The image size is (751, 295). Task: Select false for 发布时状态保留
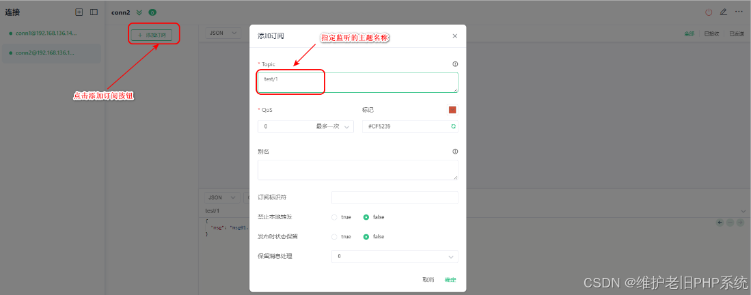click(374, 236)
